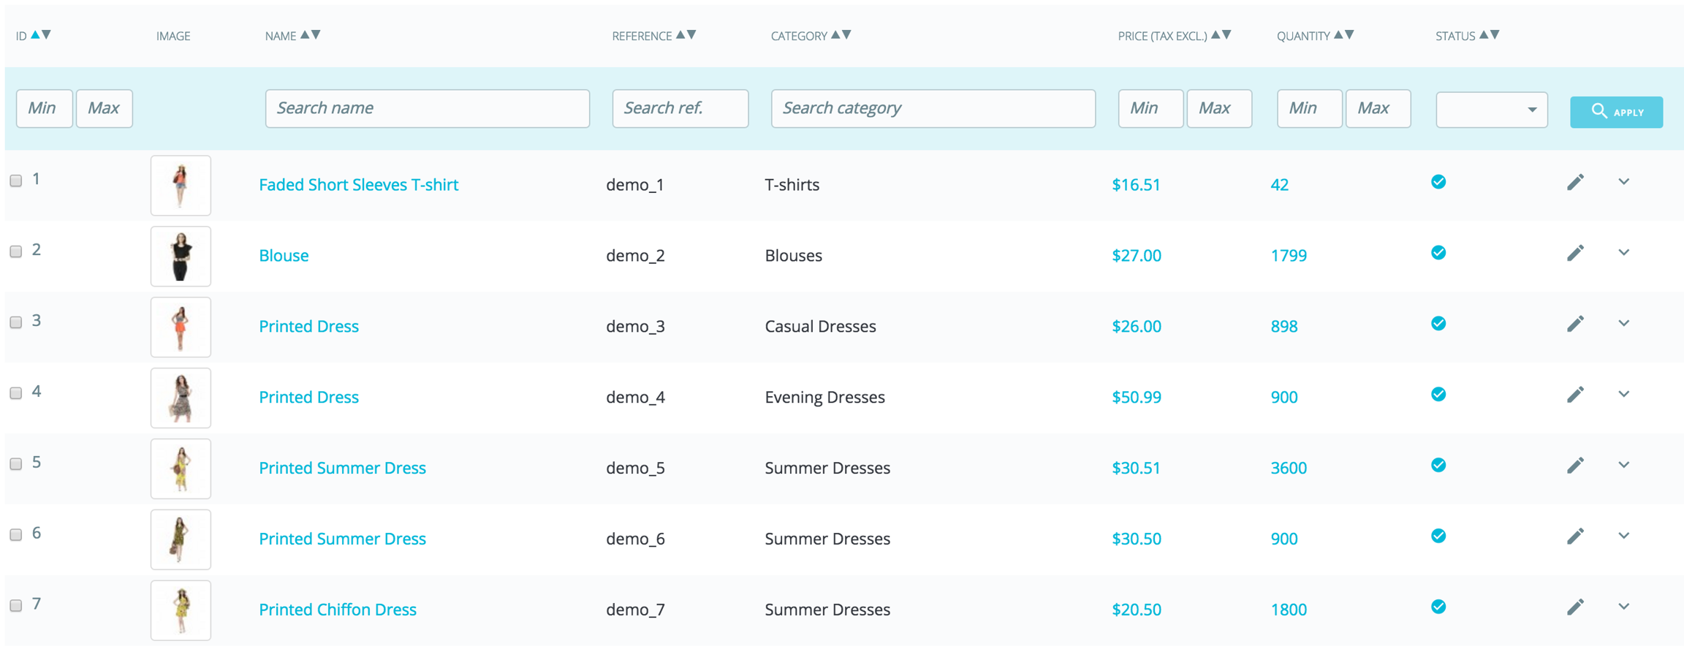Click the Blouse product thumbnail image
Viewport: 1684px width, 652px height.
coord(181,256)
